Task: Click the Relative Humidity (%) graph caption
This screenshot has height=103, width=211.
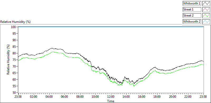Action: click(x=16, y=22)
